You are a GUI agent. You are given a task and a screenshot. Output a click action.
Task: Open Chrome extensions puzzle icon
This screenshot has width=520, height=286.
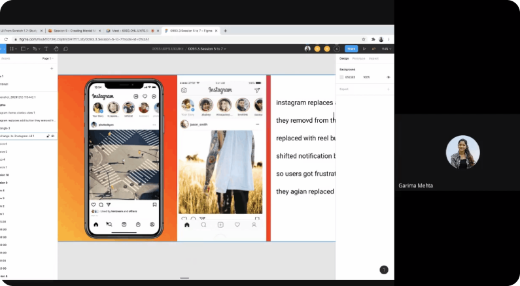[373, 39]
